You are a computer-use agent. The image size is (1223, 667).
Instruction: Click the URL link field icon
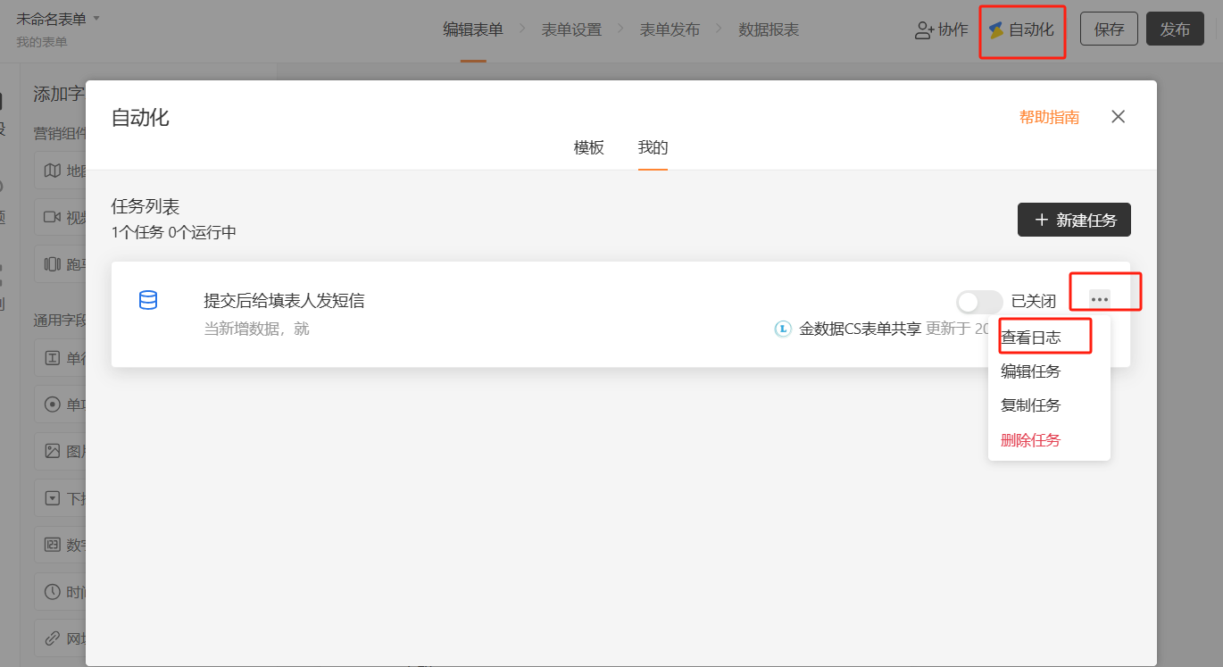point(53,638)
